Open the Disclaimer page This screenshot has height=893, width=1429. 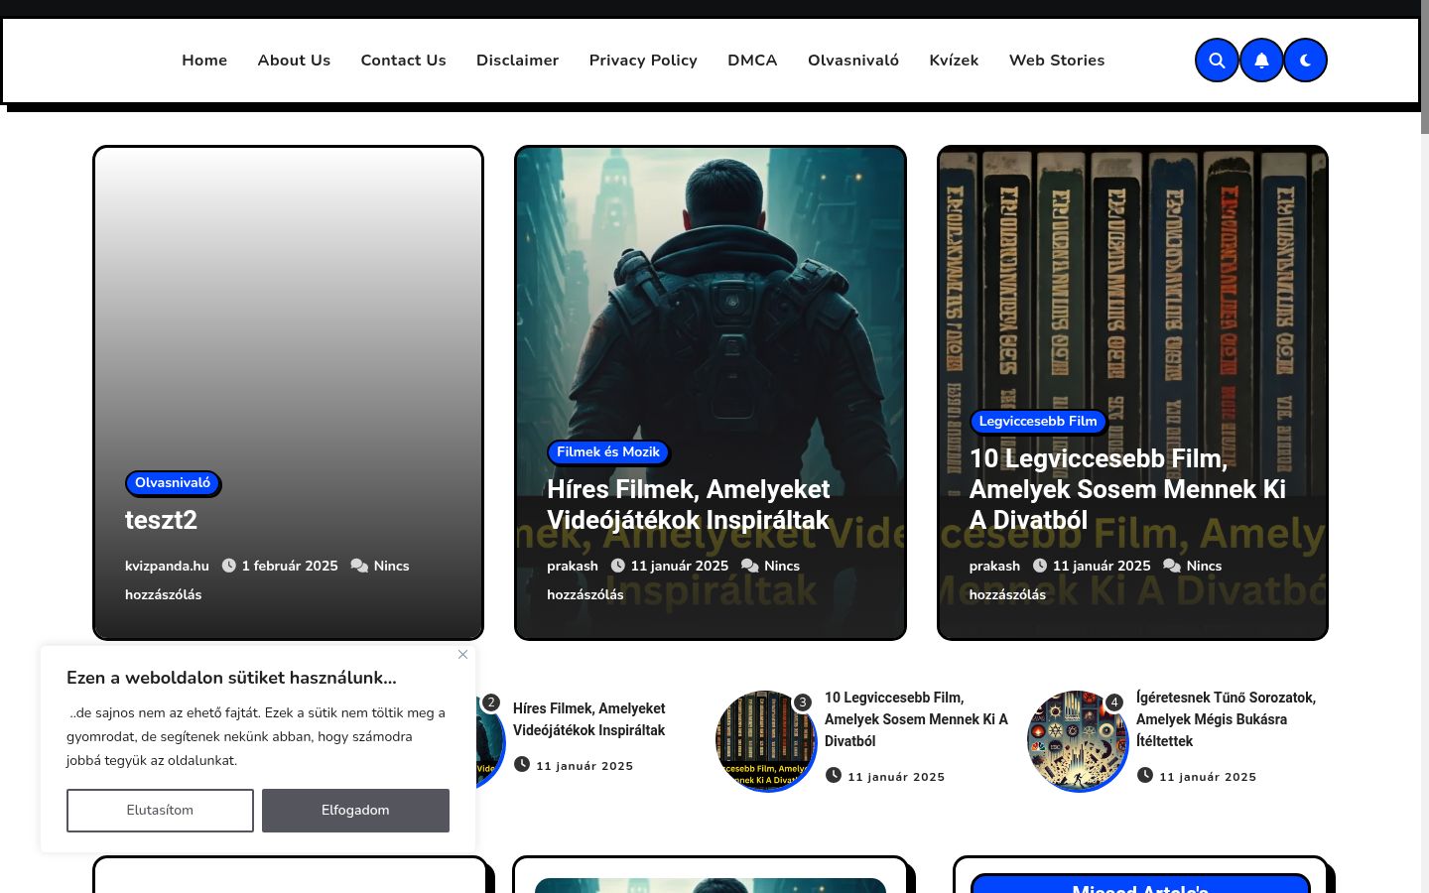[x=518, y=61]
